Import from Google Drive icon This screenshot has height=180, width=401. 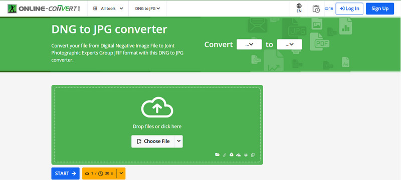[x=232, y=154]
